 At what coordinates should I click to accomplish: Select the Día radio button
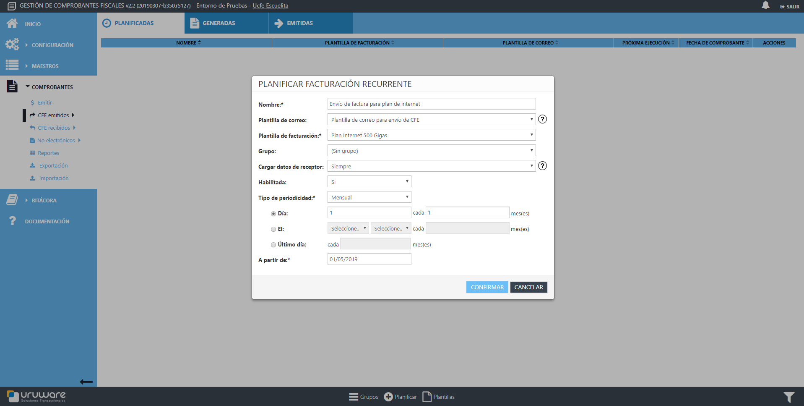(273, 214)
